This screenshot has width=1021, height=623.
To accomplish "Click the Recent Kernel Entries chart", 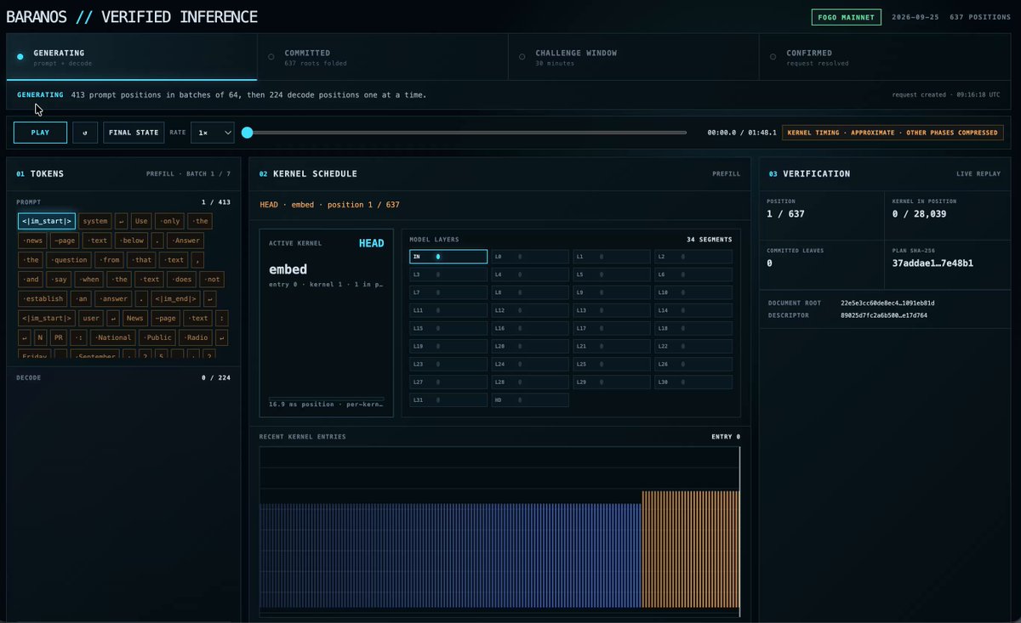I will (500, 531).
